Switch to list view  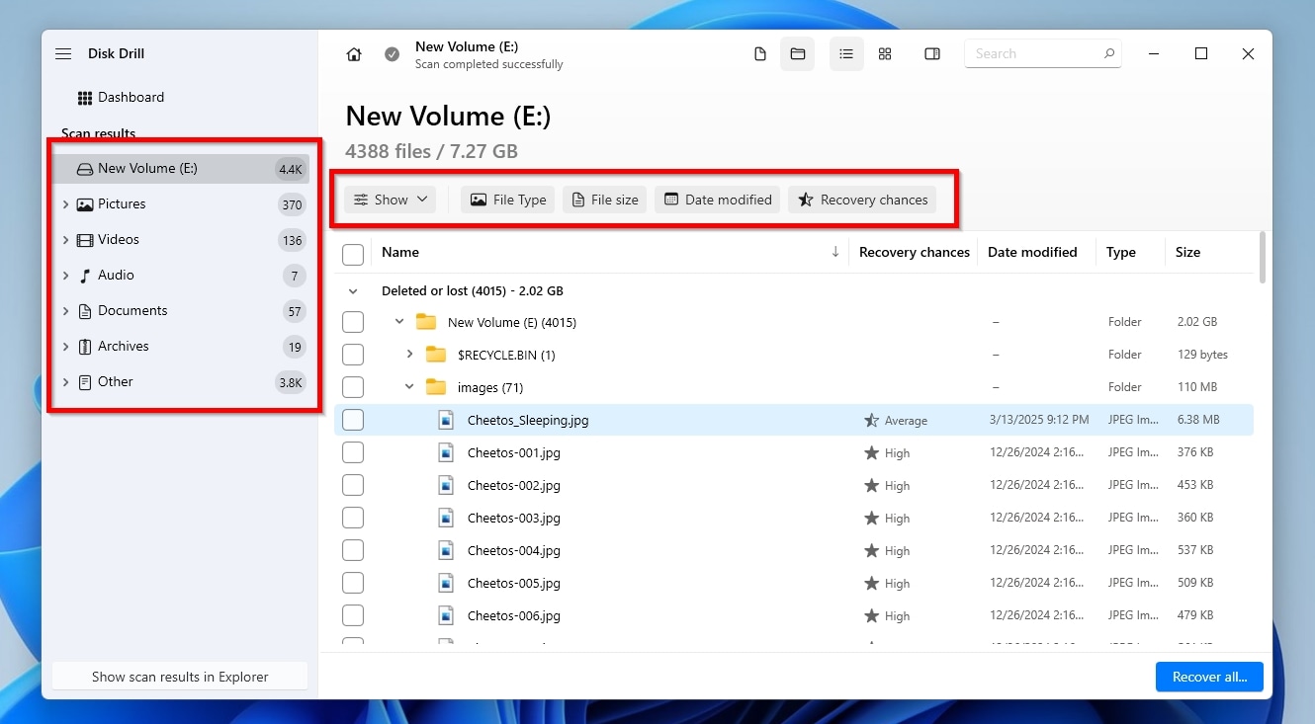point(846,54)
